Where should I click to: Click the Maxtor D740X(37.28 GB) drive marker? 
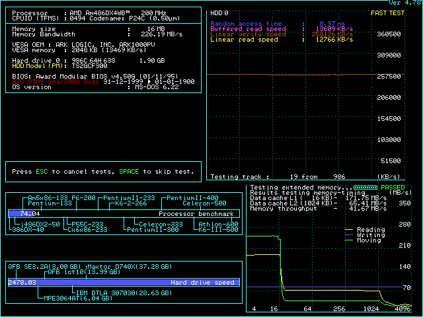(130, 267)
